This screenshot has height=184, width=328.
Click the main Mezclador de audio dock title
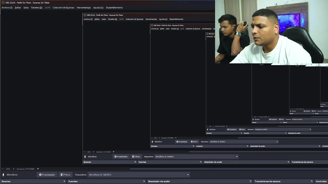(159, 181)
